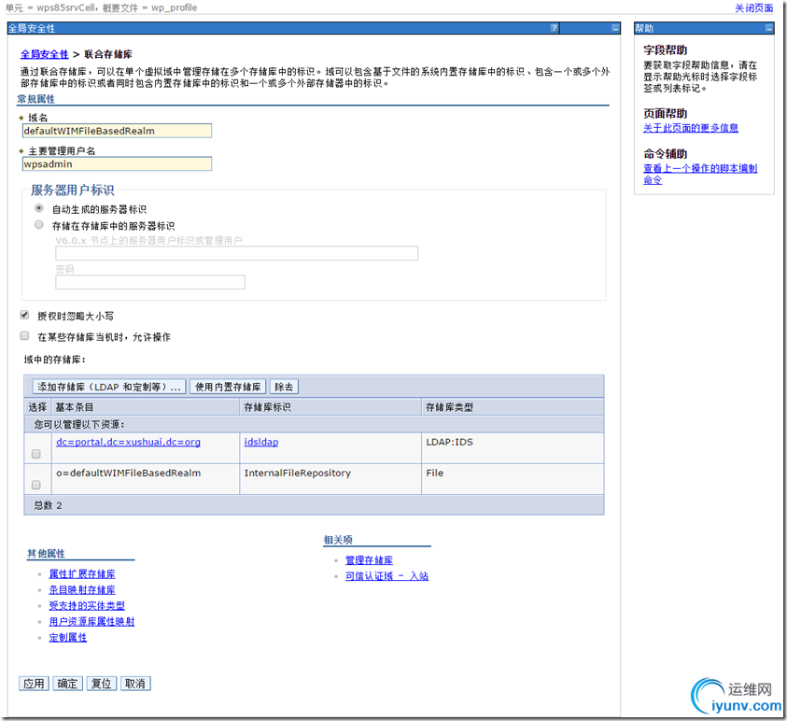787x721 pixels.
Task: Click 关闭页面 link at top right
Action: pos(754,8)
